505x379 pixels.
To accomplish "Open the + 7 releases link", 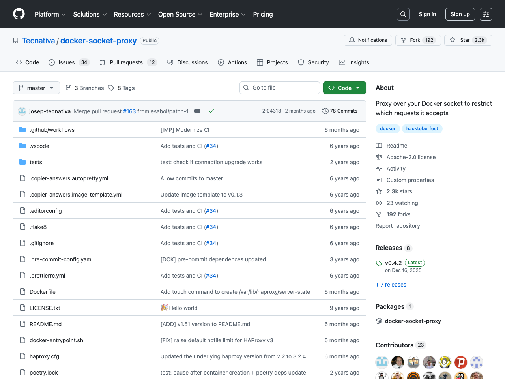I will (391, 285).
